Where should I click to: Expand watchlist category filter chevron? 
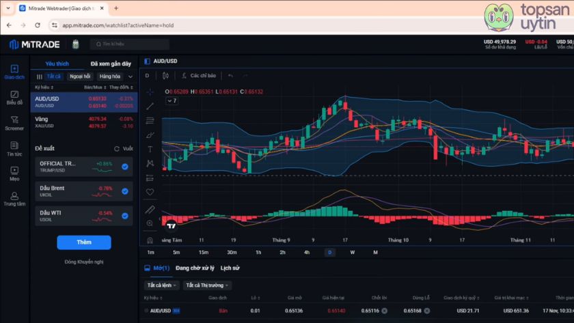131,76
